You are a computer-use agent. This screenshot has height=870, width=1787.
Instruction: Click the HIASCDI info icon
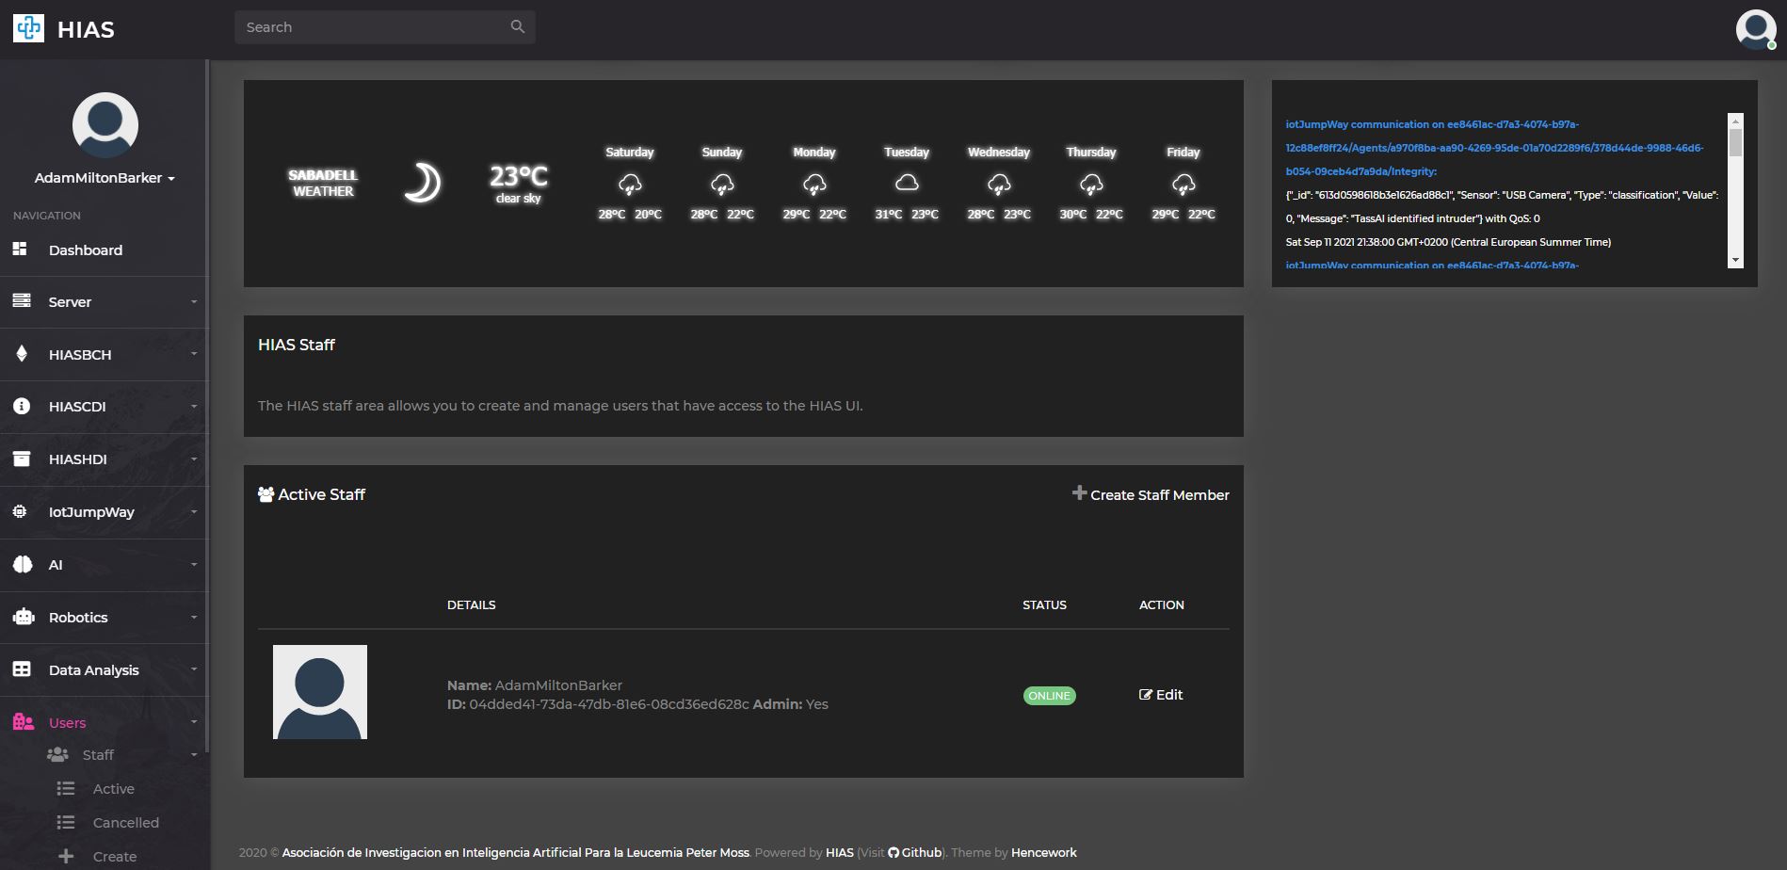22,406
